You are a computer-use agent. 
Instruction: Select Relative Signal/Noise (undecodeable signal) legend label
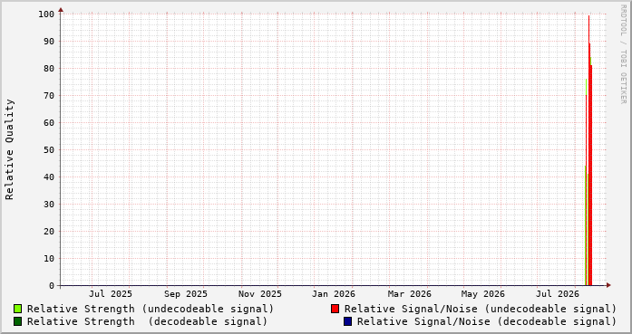pyautogui.click(x=481, y=309)
